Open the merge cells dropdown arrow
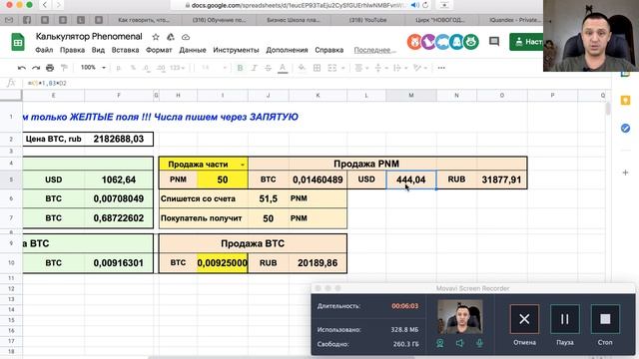Viewport: 639px width, 359px height. click(x=342, y=68)
